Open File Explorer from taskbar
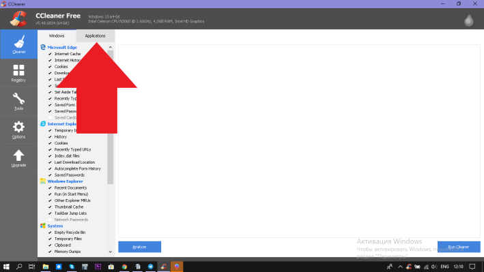This screenshot has width=484, height=272. (x=46, y=267)
